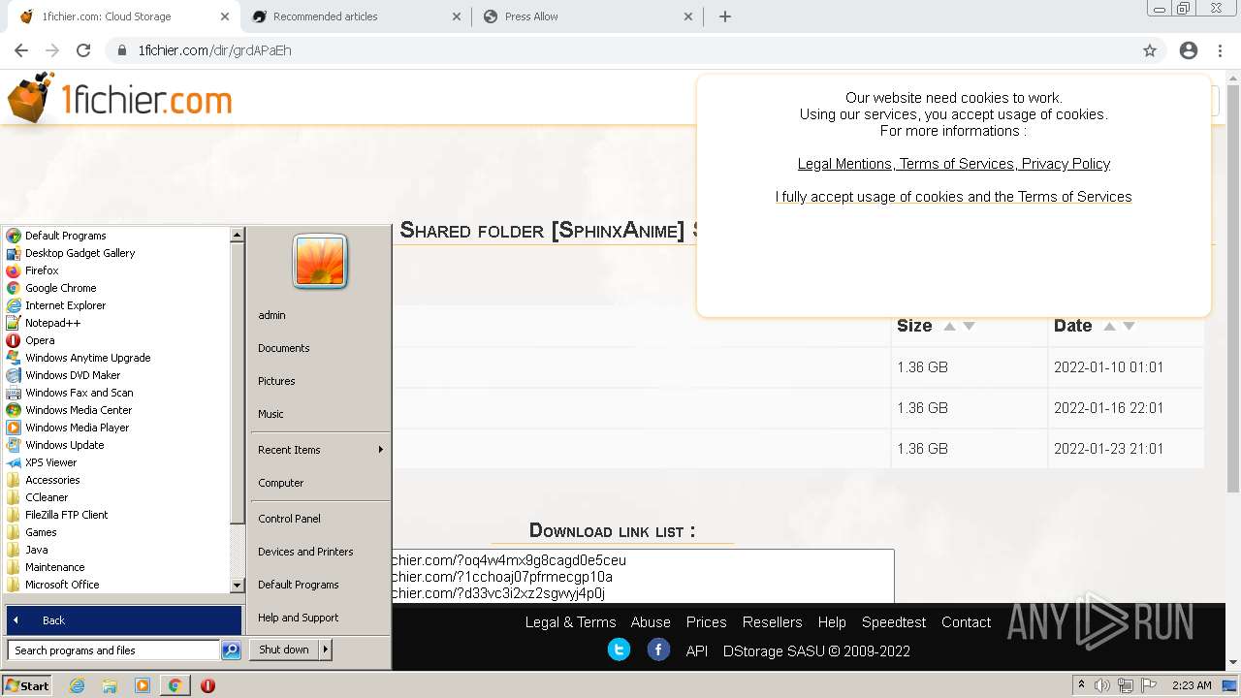Open Documents from Start menu
The width and height of the screenshot is (1241, 698).
[283, 348]
